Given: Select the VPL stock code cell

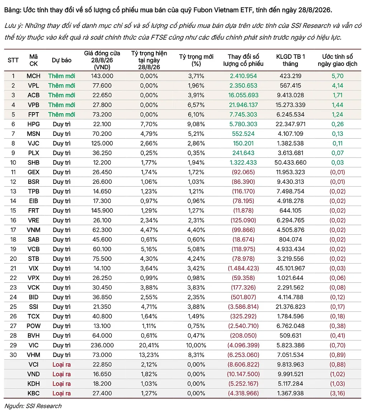Looking at the screenshot, I should tap(33, 86).
